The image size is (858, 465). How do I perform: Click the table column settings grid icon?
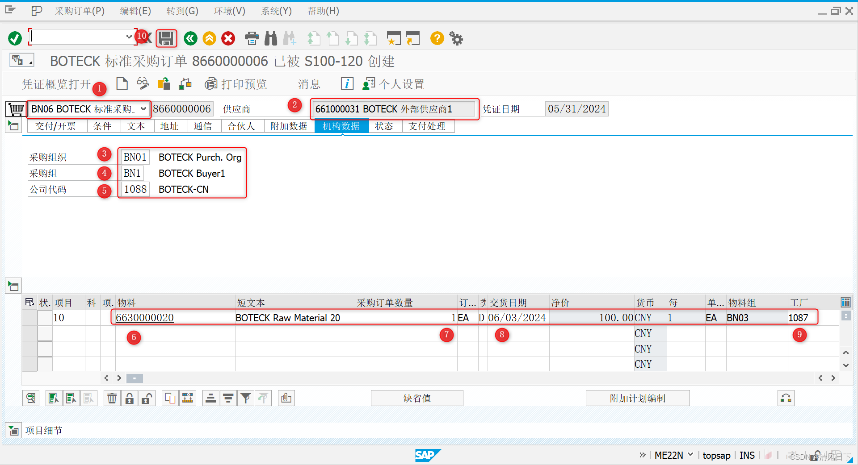click(x=845, y=302)
